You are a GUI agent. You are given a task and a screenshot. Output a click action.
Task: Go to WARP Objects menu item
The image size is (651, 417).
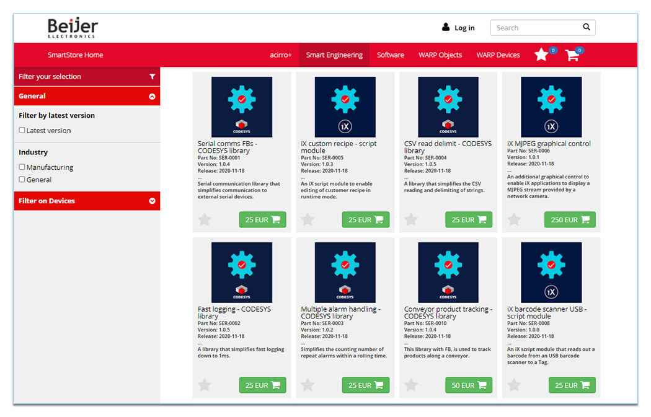(440, 55)
